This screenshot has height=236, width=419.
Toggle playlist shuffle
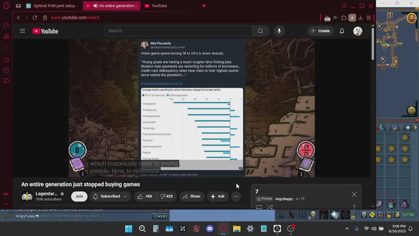(x=270, y=207)
